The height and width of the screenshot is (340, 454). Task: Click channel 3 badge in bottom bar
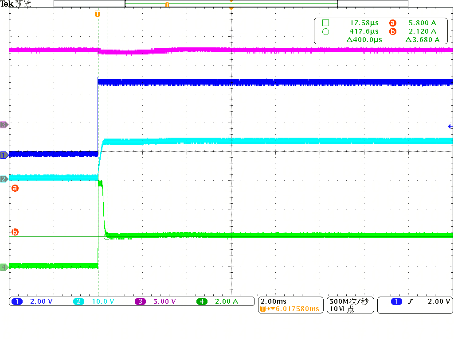[x=140, y=301]
